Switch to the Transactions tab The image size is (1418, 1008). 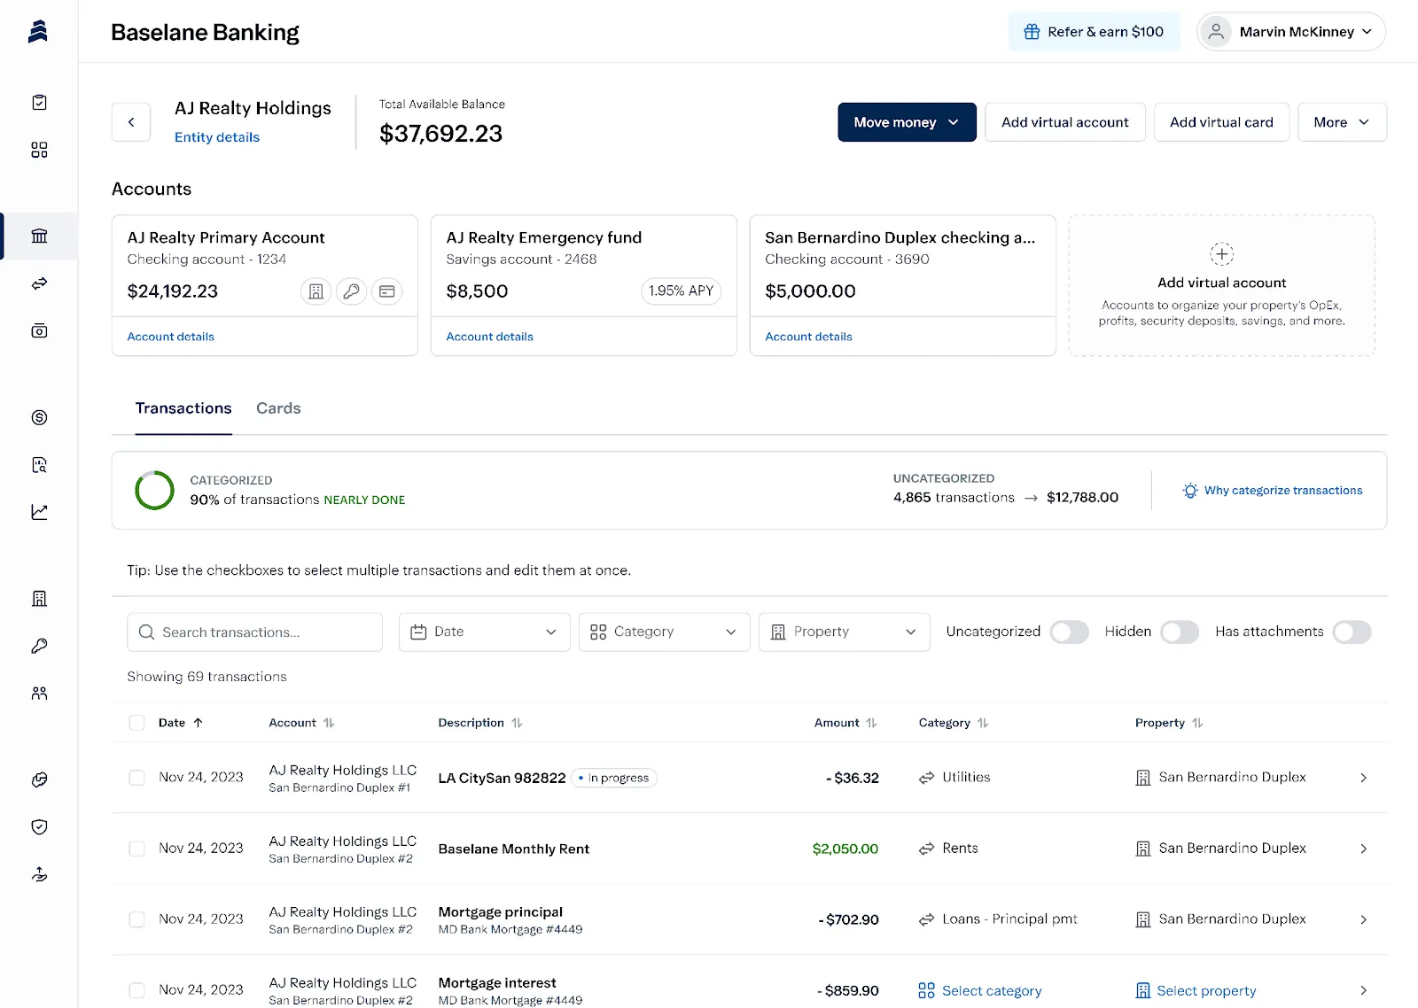(183, 408)
